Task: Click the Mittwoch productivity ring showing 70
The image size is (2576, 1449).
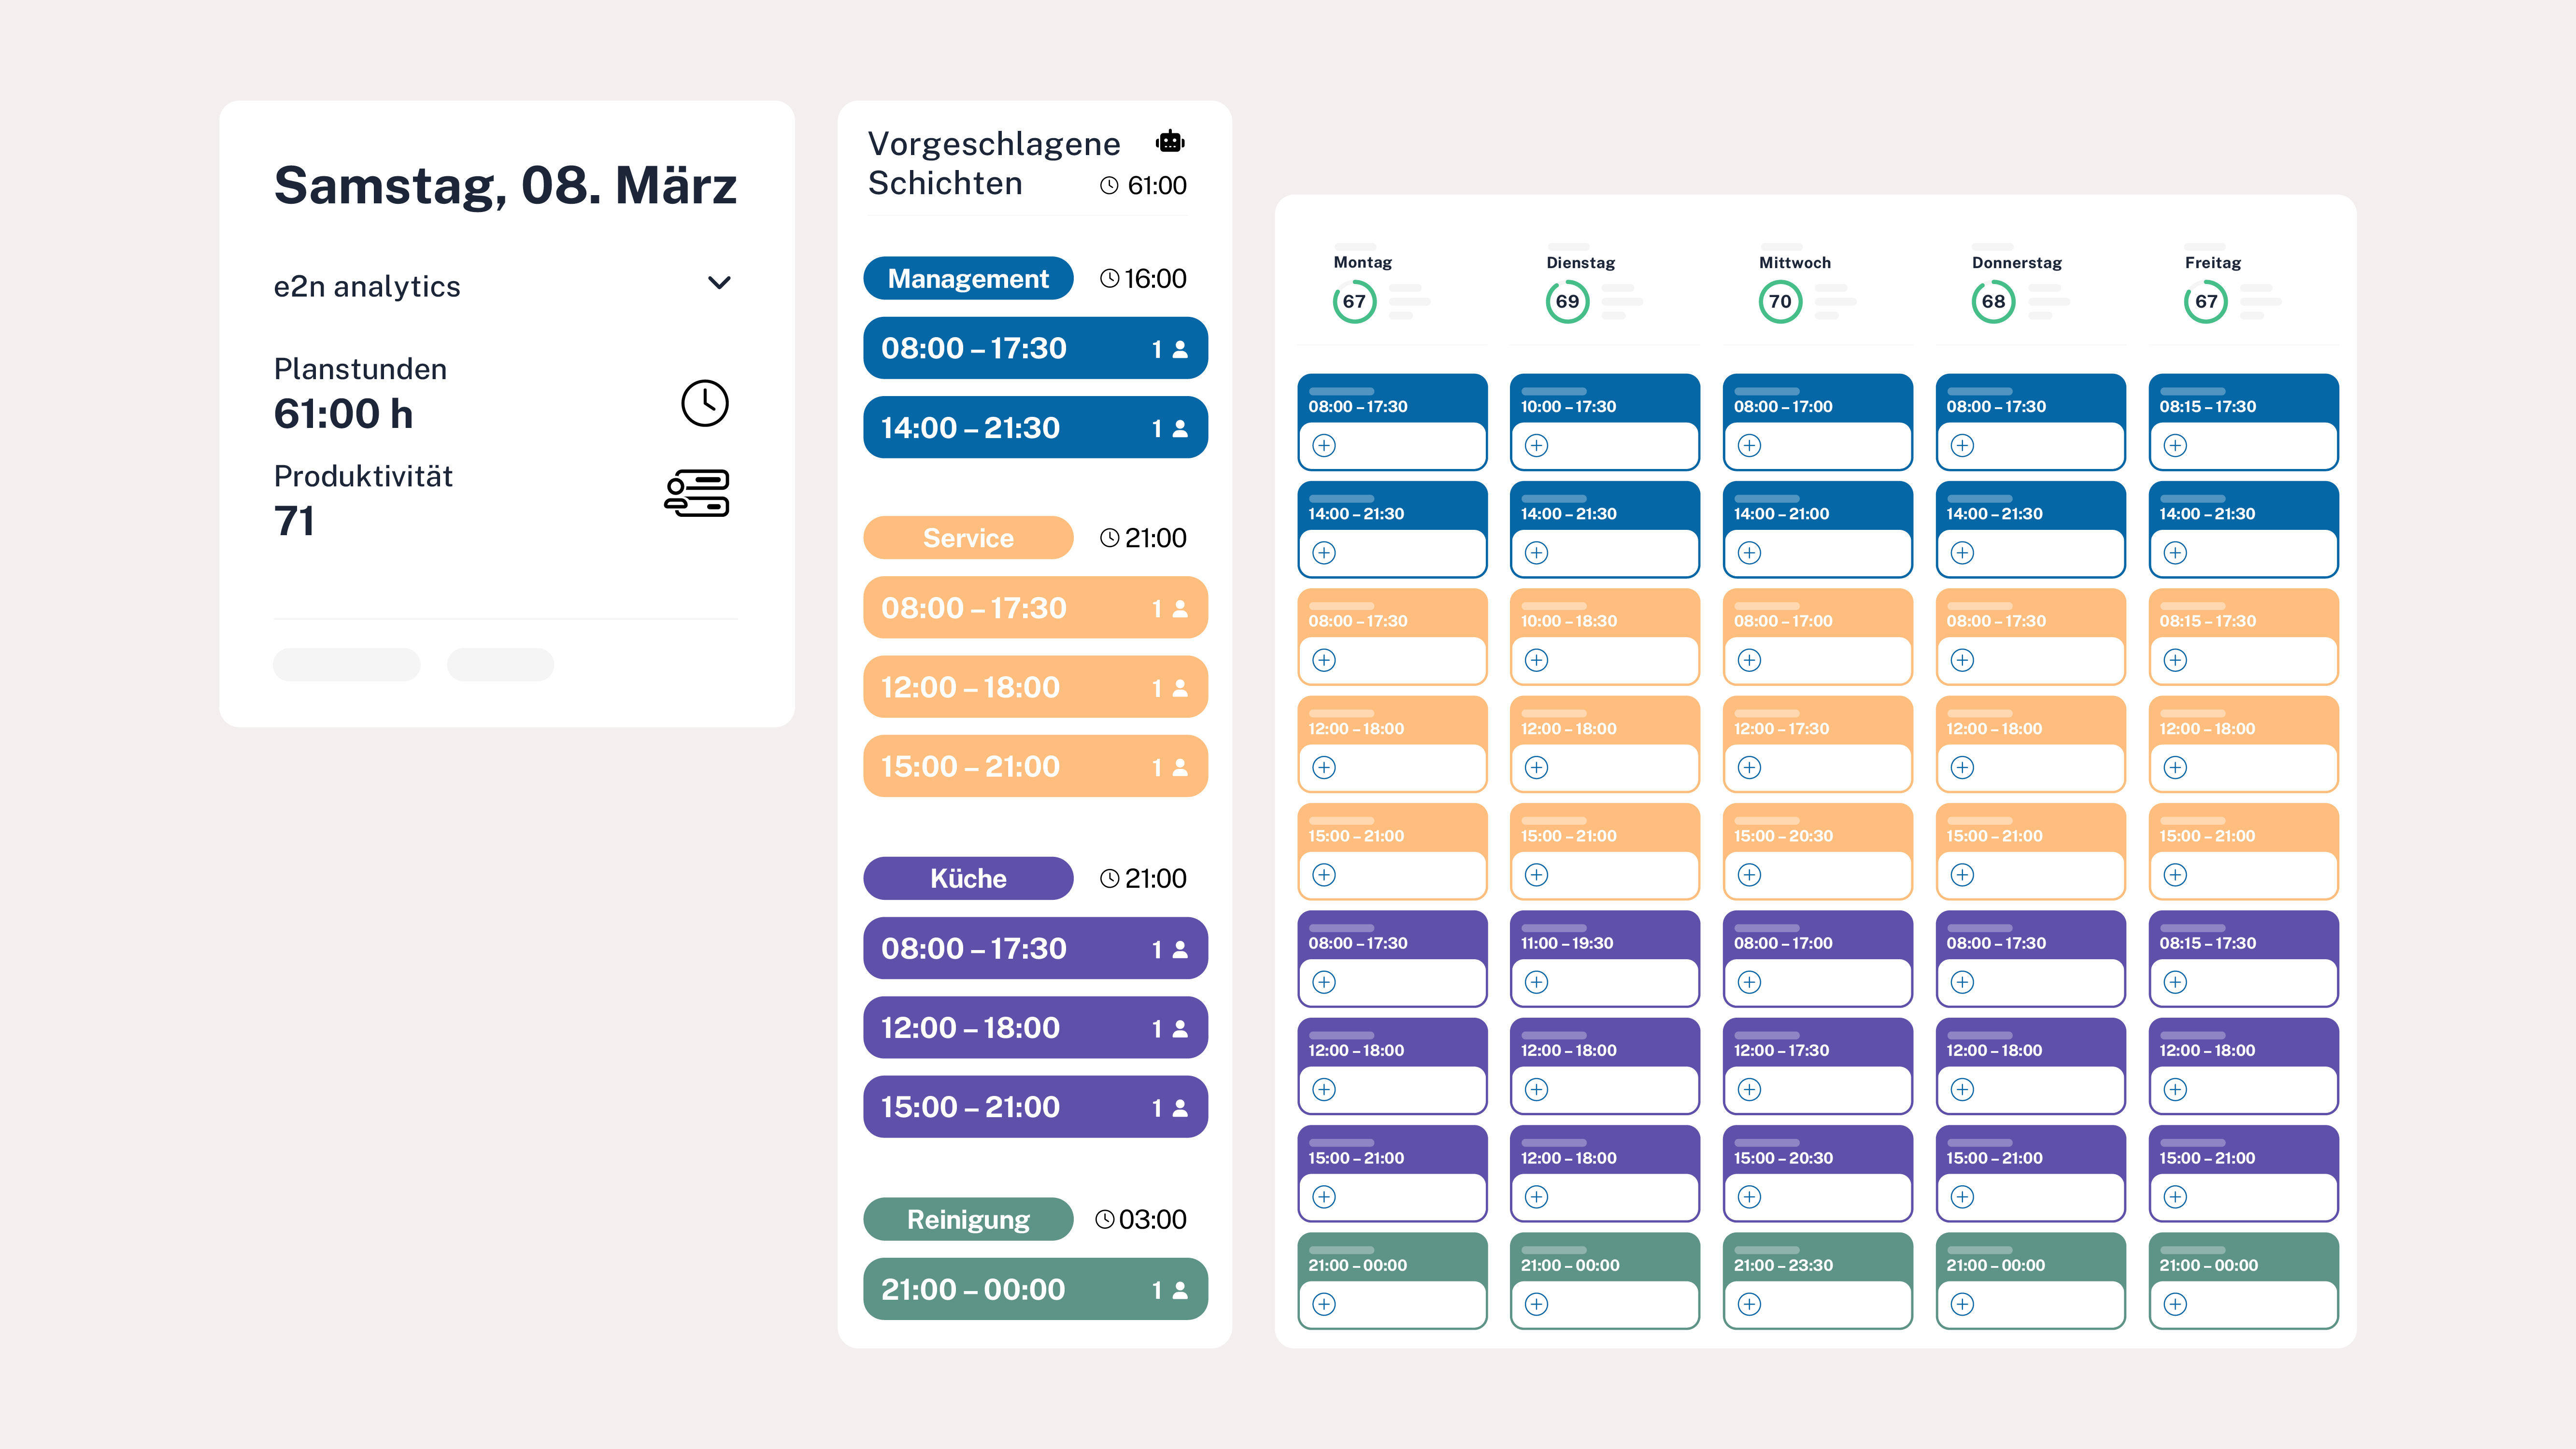Action: click(1780, 302)
